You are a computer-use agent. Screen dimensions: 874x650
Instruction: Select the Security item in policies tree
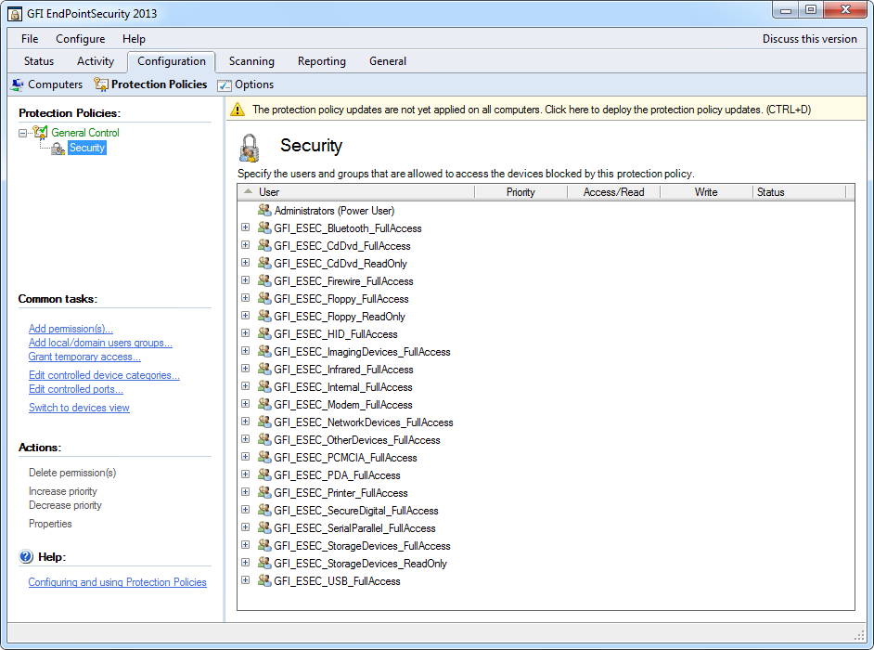(87, 148)
